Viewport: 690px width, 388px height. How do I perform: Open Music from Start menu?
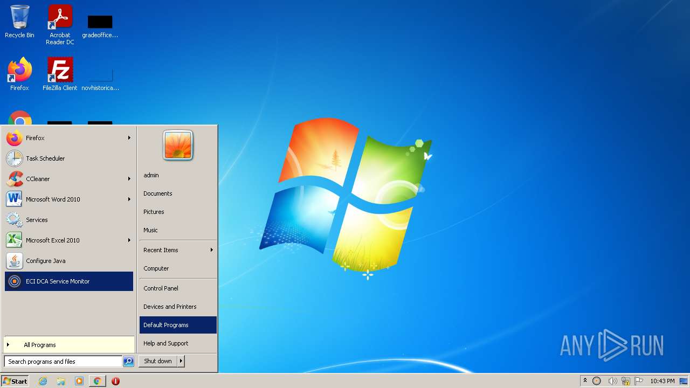178,230
